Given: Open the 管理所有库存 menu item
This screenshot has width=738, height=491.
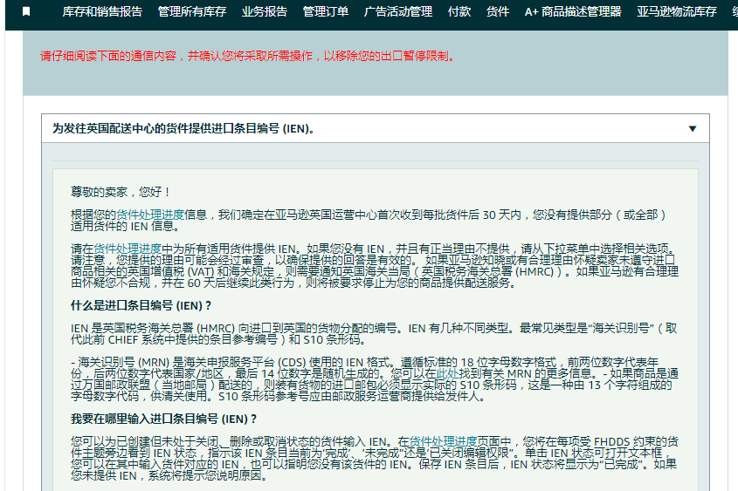Looking at the screenshot, I should pyautogui.click(x=192, y=11).
